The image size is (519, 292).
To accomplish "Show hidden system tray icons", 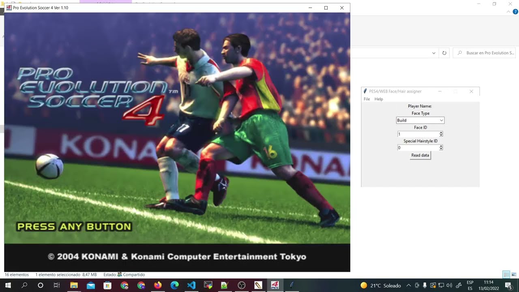I will coord(409,286).
